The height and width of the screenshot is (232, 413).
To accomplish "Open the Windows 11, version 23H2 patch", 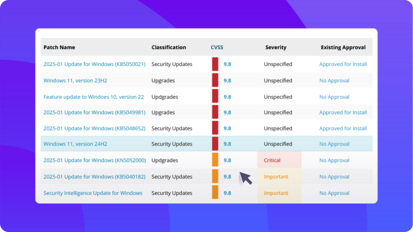I will (75, 80).
